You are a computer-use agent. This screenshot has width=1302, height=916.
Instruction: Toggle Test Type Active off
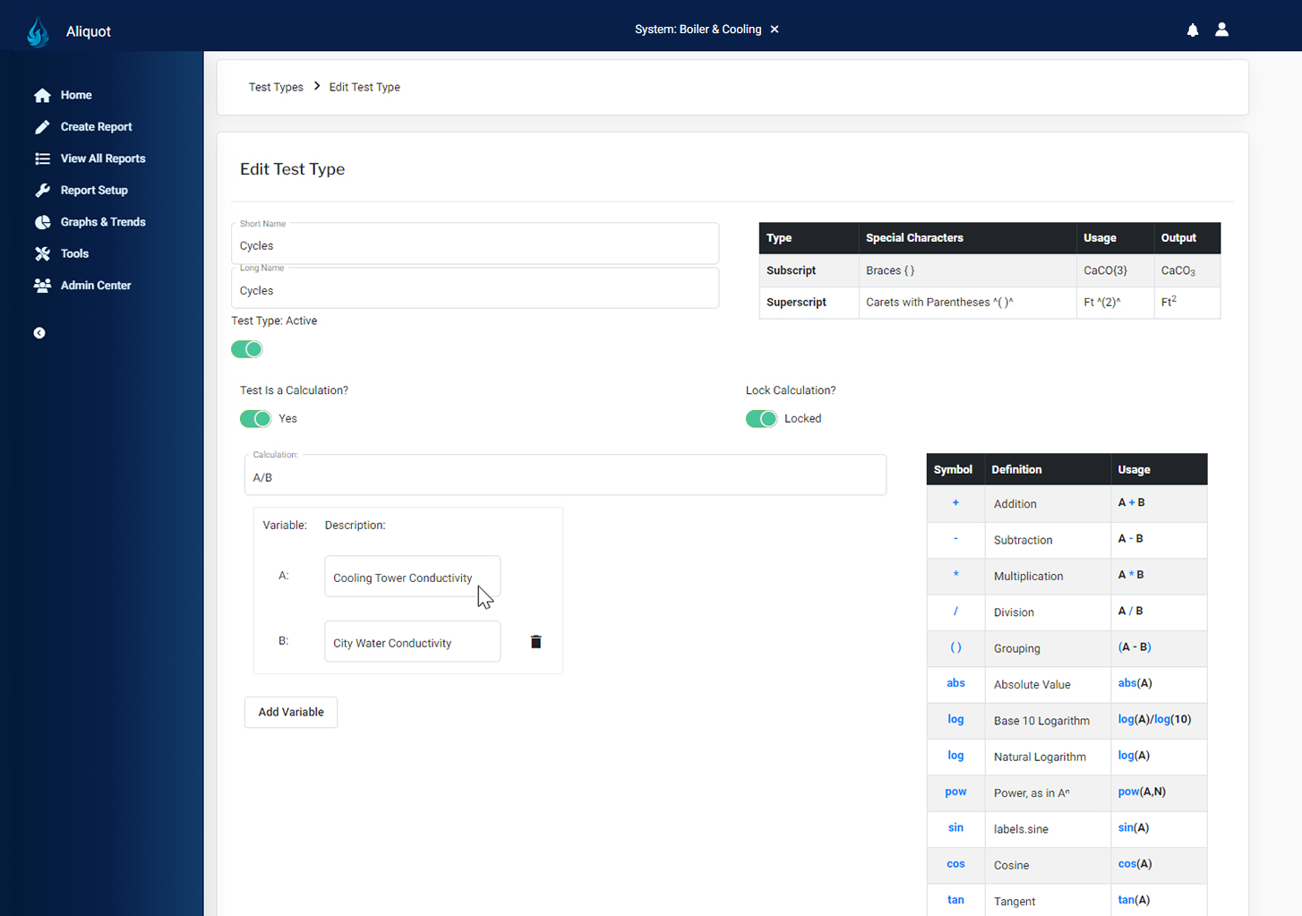click(247, 348)
